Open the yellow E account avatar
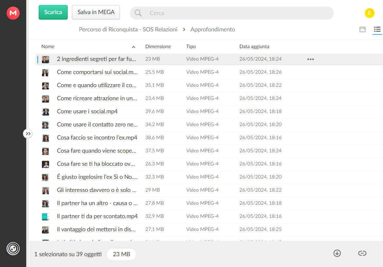This screenshot has height=267, width=383. (x=369, y=13)
